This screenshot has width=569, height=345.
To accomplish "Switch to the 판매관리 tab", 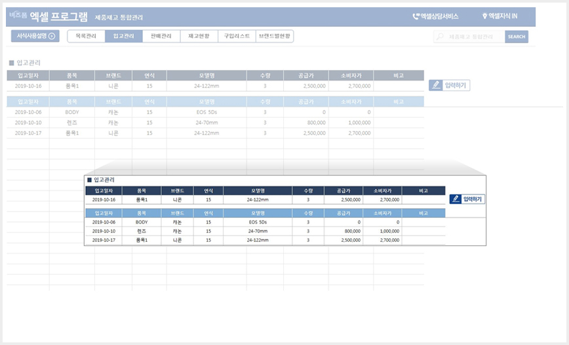I will point(161,36).
